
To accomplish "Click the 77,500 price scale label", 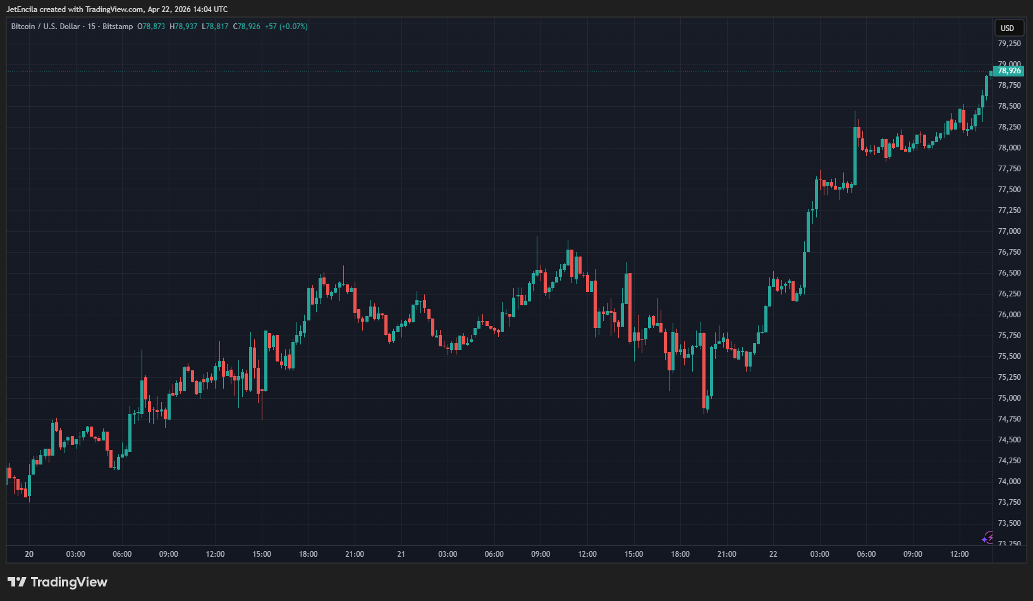I will 1009,190.
